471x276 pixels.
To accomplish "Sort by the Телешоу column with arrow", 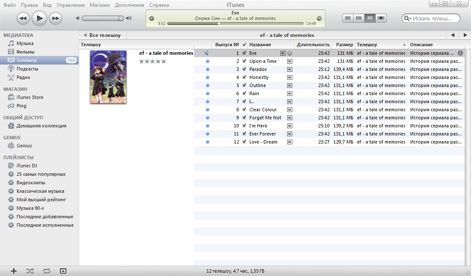I will point(381,45).
